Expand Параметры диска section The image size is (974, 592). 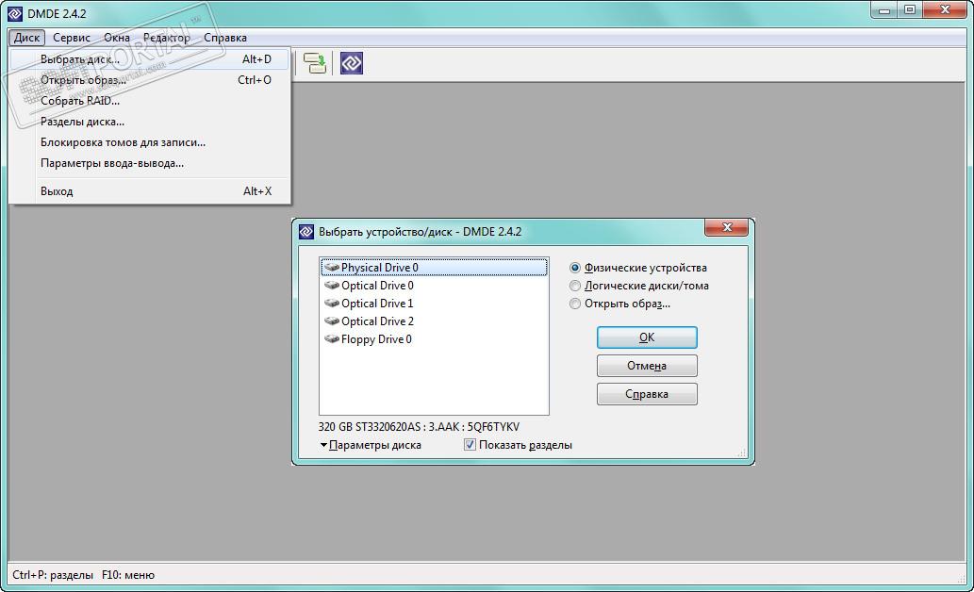[371, 445]
